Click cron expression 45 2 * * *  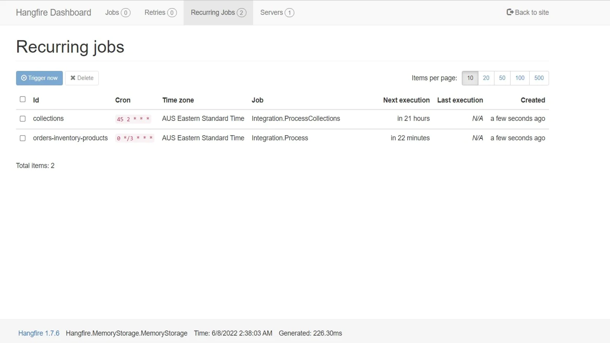coord(133,119)
